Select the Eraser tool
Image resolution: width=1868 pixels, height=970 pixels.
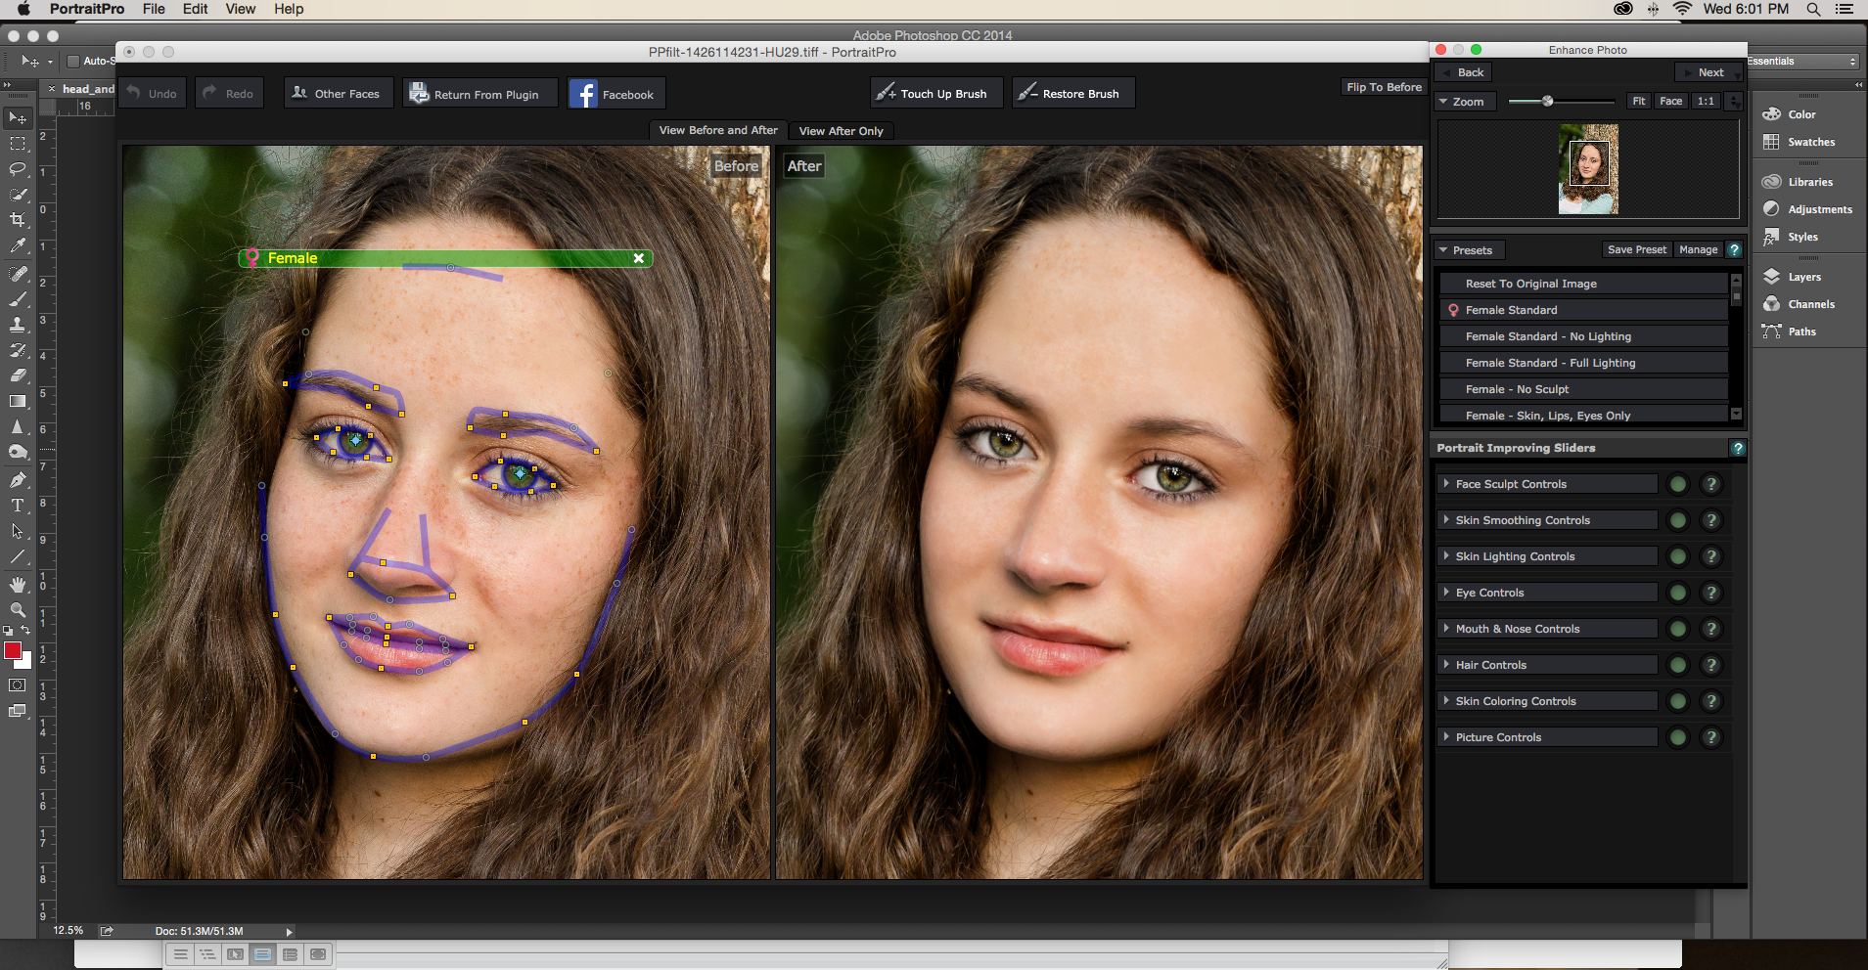(x=18, y=375)
